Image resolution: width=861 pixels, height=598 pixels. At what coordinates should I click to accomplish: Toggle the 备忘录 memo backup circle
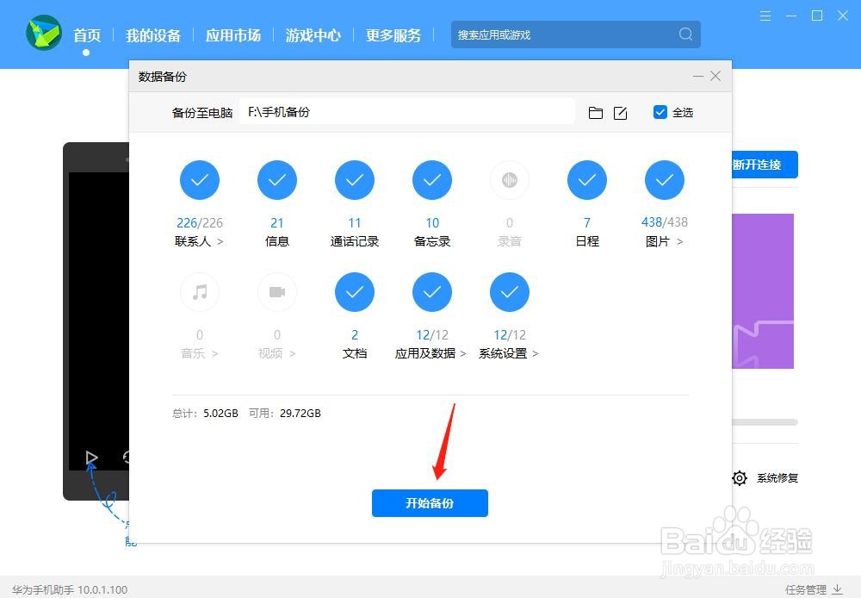pos(432,180)
